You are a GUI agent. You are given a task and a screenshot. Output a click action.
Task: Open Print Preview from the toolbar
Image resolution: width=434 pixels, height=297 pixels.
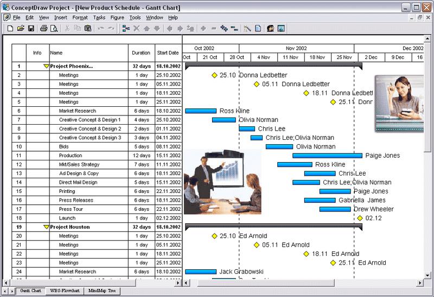pyautogui.click(x=54, y=28)
